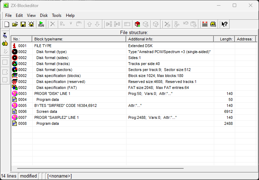Select the 'Disk format (sectors)' row

click(134, 70)
